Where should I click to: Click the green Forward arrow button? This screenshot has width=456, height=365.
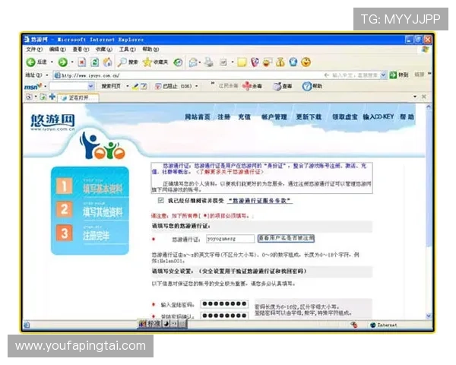pos(62,62)
